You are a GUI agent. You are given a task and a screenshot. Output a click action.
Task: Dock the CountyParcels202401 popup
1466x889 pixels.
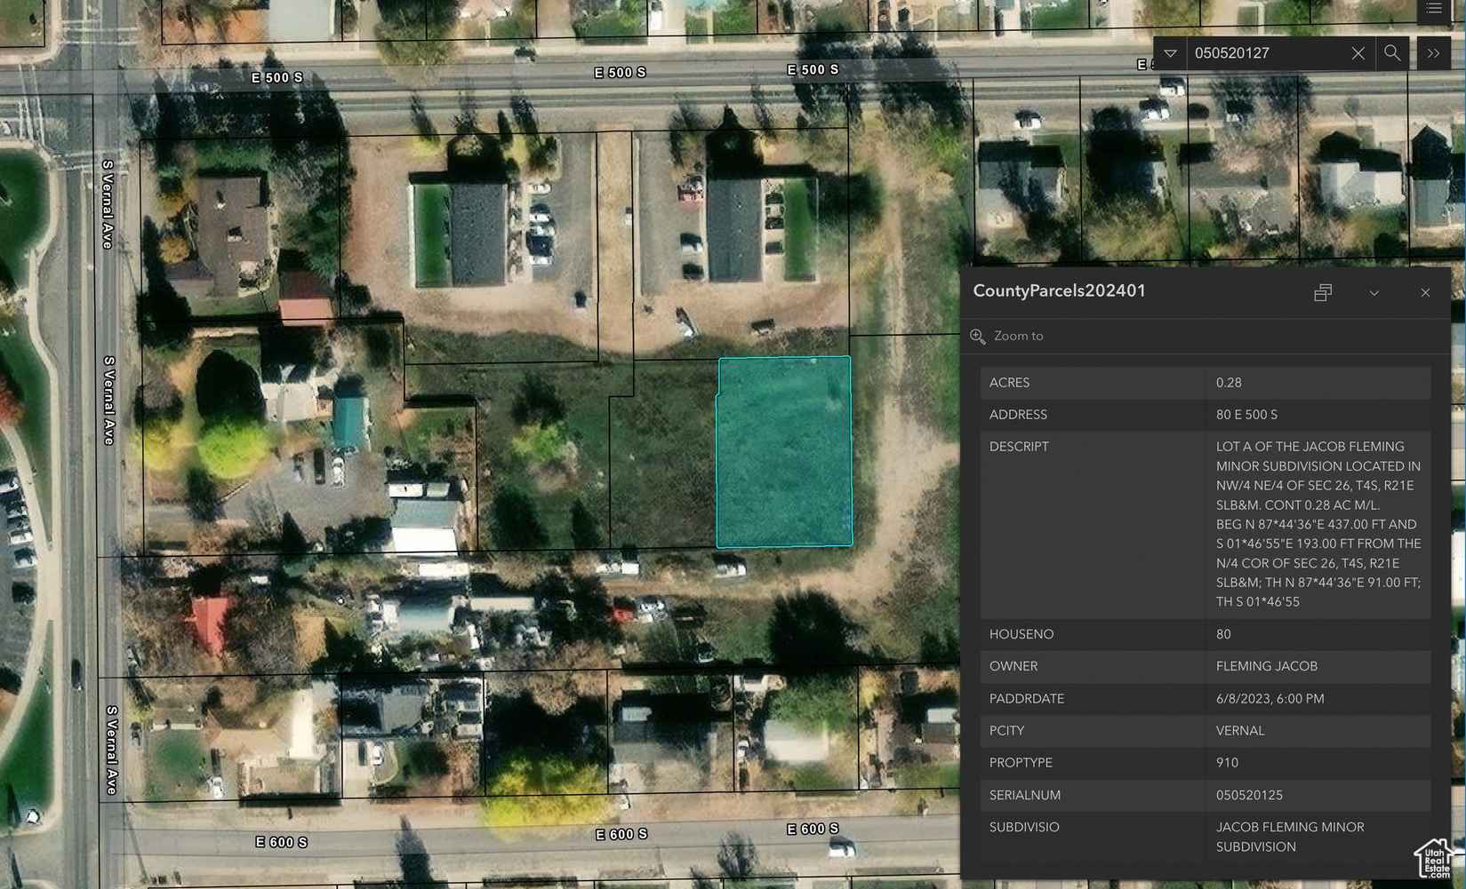click(1323, 292)
